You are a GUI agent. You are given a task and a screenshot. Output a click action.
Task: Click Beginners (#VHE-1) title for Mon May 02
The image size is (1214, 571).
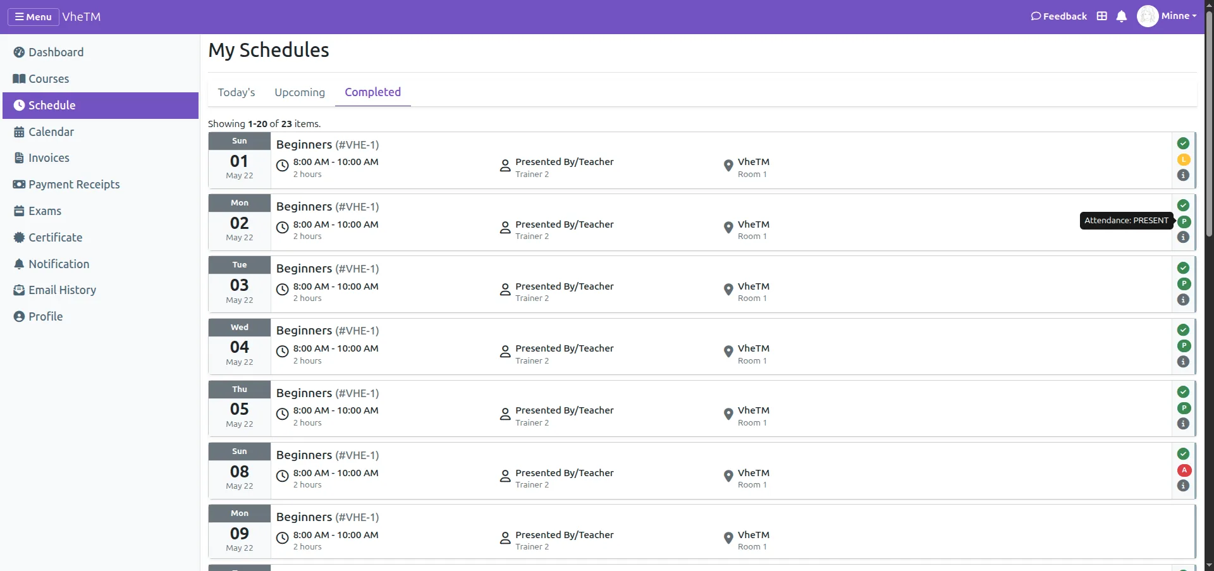coord(328,207)
